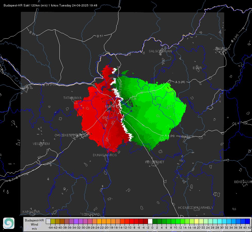Click the DUNAÚJVÁROS city label
This screenshot has height=232, width=252.
click(105, 155)
